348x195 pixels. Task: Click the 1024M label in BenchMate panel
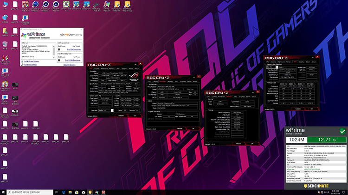(x=296, y=140)
